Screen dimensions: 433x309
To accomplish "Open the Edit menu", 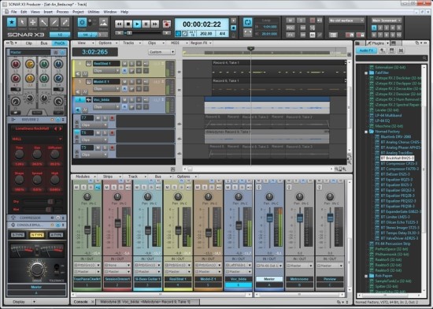I will pyautogui.click(x=24, y=12).
